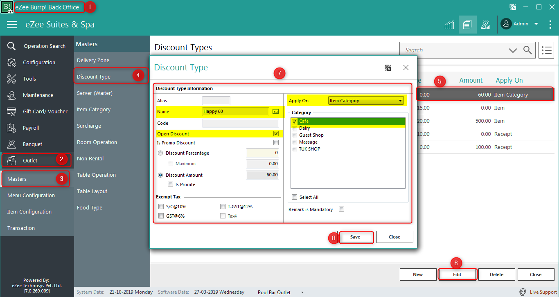This screenshot has height=297, width=559.
Task: Enable the Remark is Mandatory checkbox
Action: tap(341, 209)
